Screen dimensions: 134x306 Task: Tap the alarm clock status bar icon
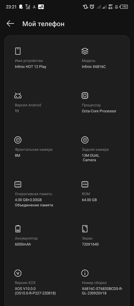click(x=92, y=7)
